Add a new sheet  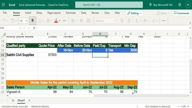(29, 100)
